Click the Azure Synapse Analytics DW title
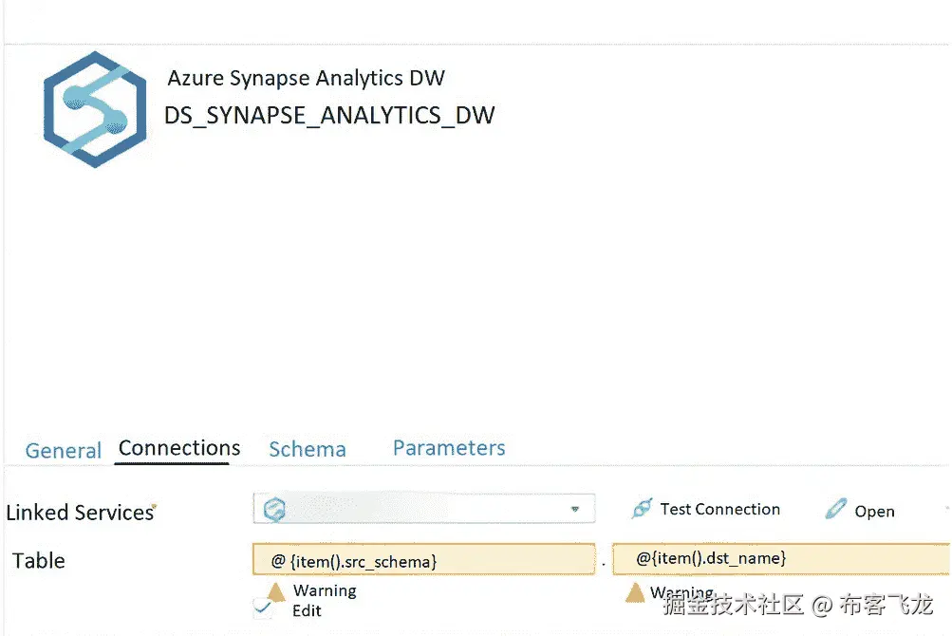 click(x=306, y=78)
